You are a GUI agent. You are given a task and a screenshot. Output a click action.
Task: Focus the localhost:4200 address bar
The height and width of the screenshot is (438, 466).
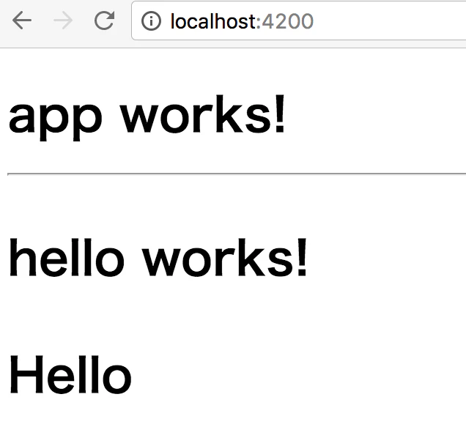pos(299,21)
